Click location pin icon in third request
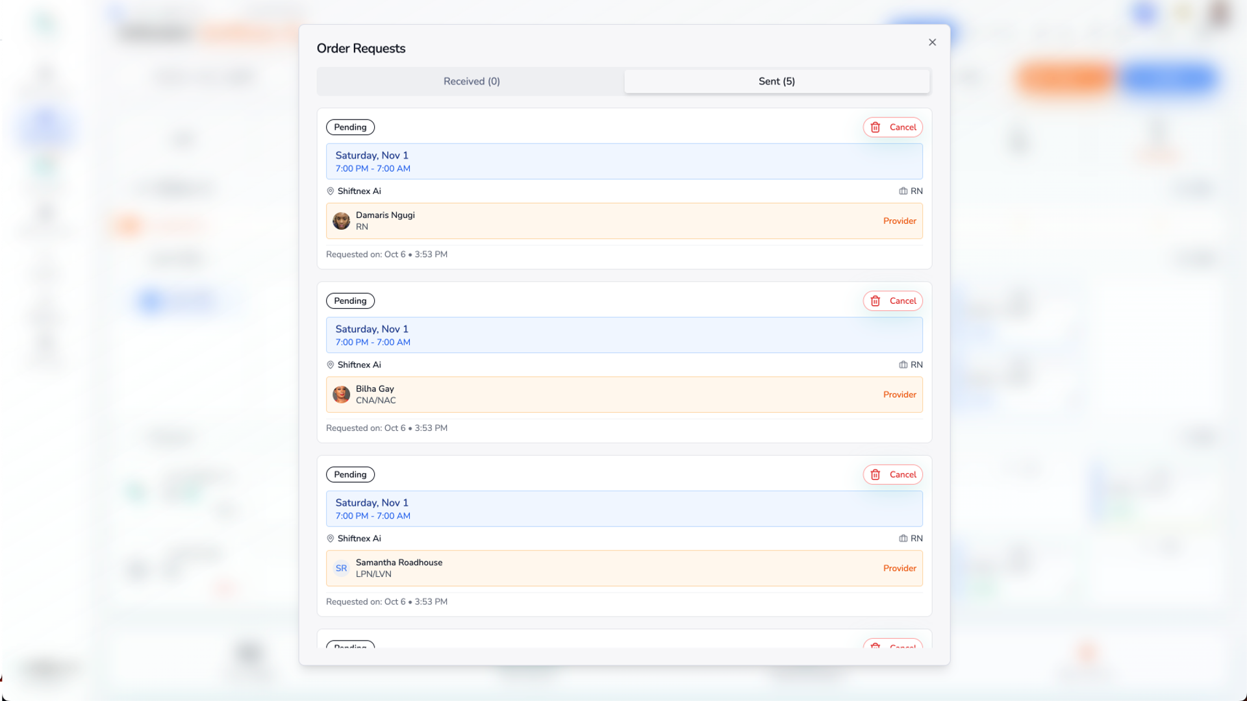Image resolution: width=1247 pixels, height=701 pixels. [330, 539]
